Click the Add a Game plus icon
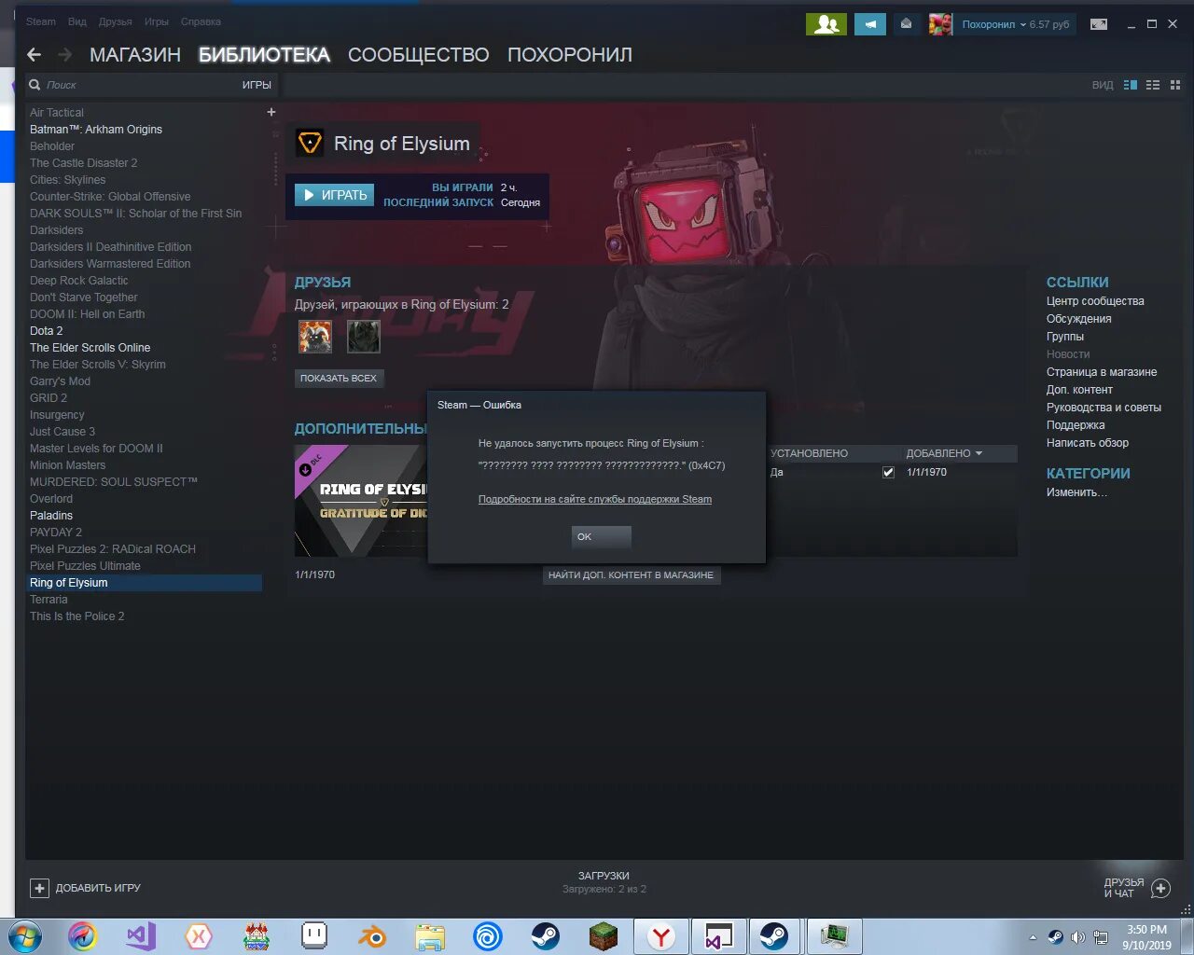Image resolution: width=1194 pixels, height=955 pixels. (x=39, y=888)
